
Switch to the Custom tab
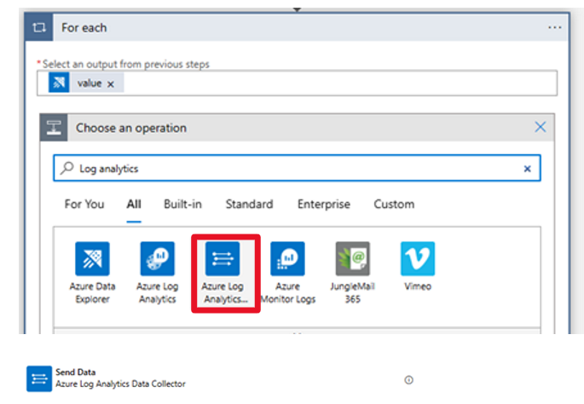pos(394,204)
